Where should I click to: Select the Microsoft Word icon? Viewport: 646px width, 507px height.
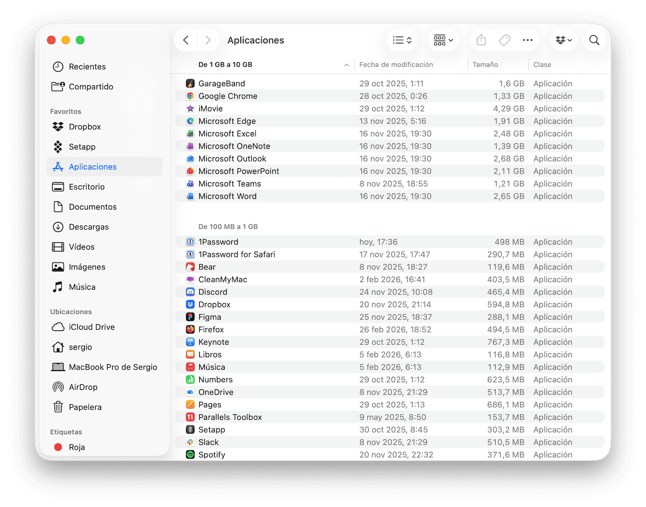(x=190, y=196)
